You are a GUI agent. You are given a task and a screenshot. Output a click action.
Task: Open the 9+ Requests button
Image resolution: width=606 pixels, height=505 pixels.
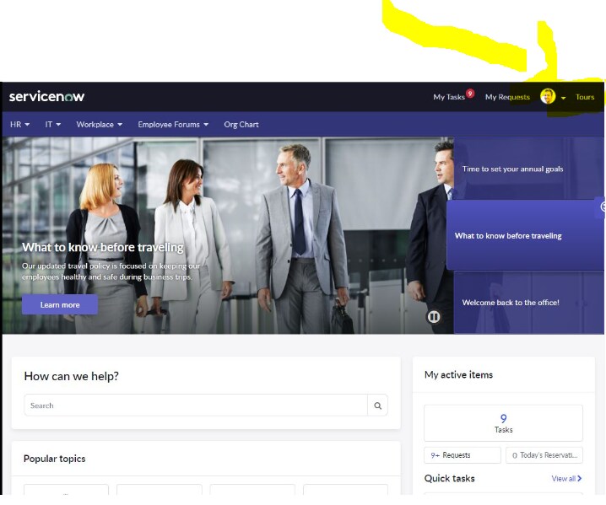point(463,455)
